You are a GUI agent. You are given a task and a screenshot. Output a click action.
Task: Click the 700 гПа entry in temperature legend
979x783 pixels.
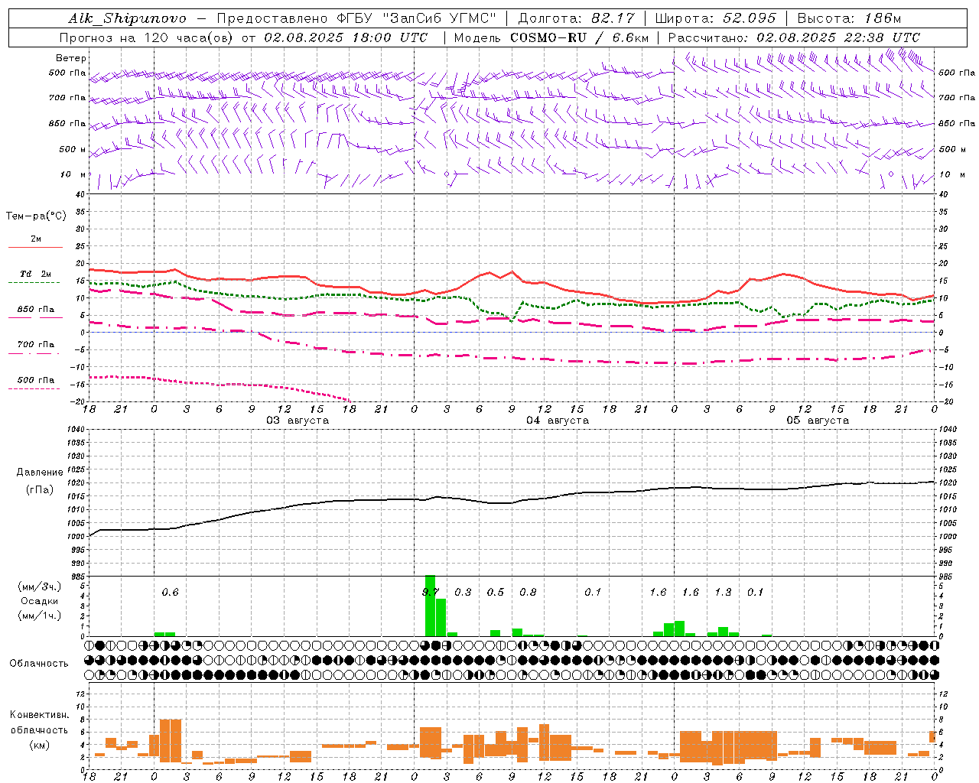pos(36,345)
